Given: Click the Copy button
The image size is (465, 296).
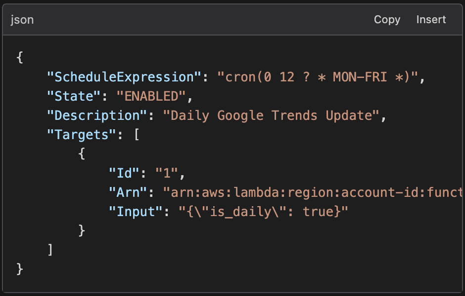Looking at the screenshot, I should pos(387,20).
